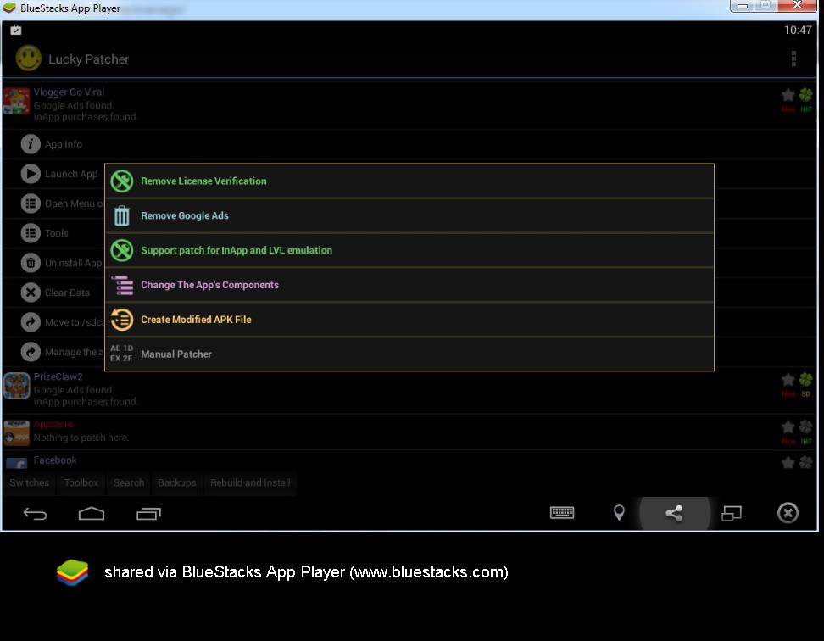Click the Remove License Verification crossed-circle icon
The width and height of the screenshot is (824, 641).
[122, 181]
